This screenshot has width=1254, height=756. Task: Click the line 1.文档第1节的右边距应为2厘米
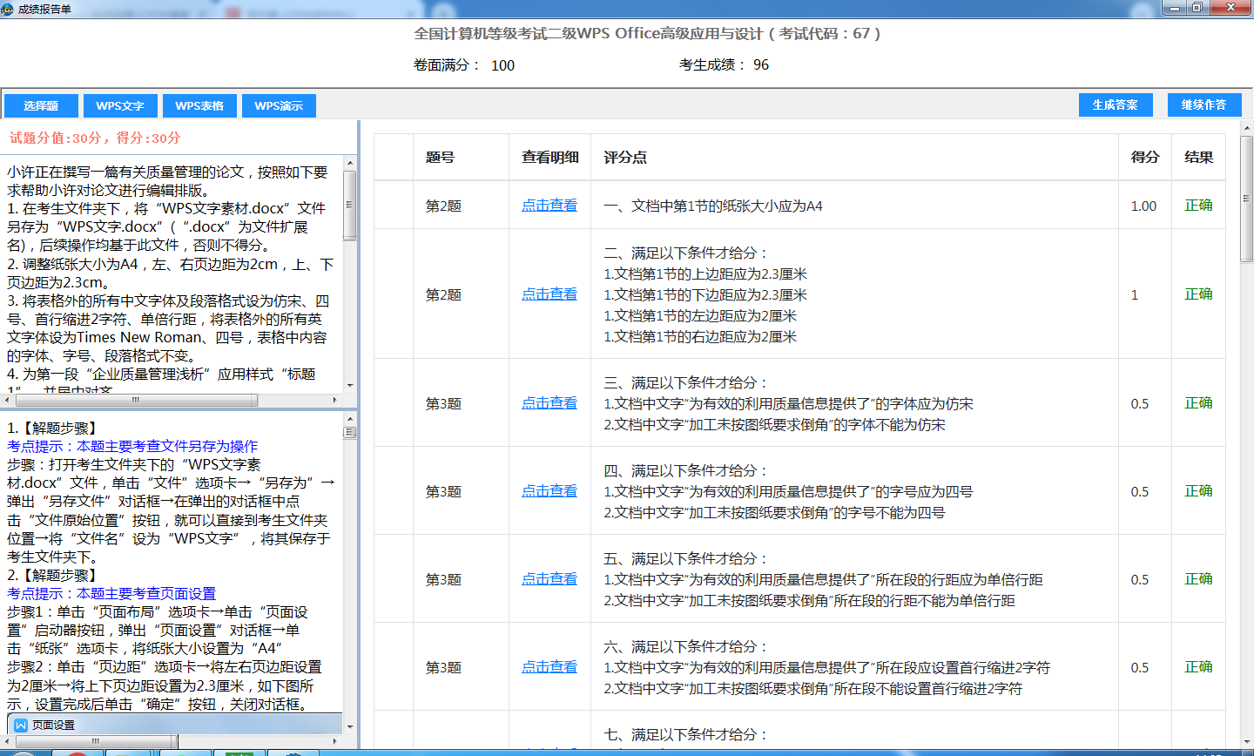(x=700, y=337)
